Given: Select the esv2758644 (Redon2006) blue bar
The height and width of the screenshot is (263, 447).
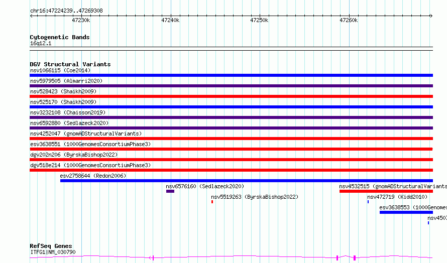Looking at the screenshot, I should pyautogui.click(x=247, y=181).
